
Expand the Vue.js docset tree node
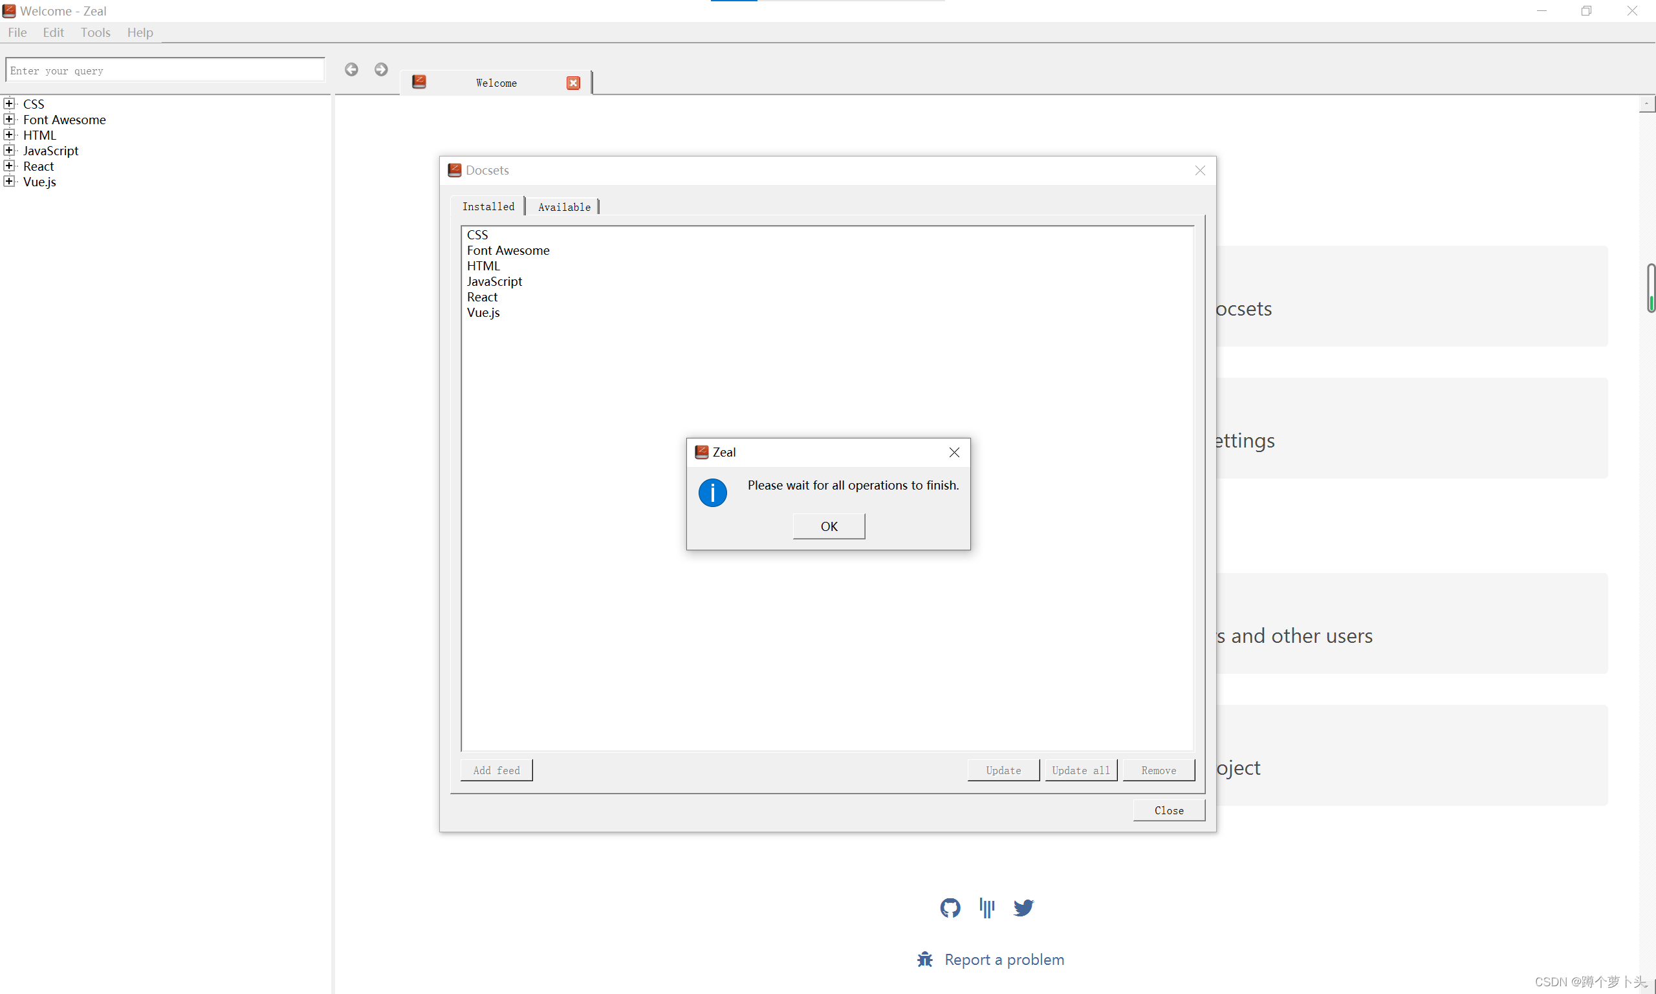click(8, 181)
